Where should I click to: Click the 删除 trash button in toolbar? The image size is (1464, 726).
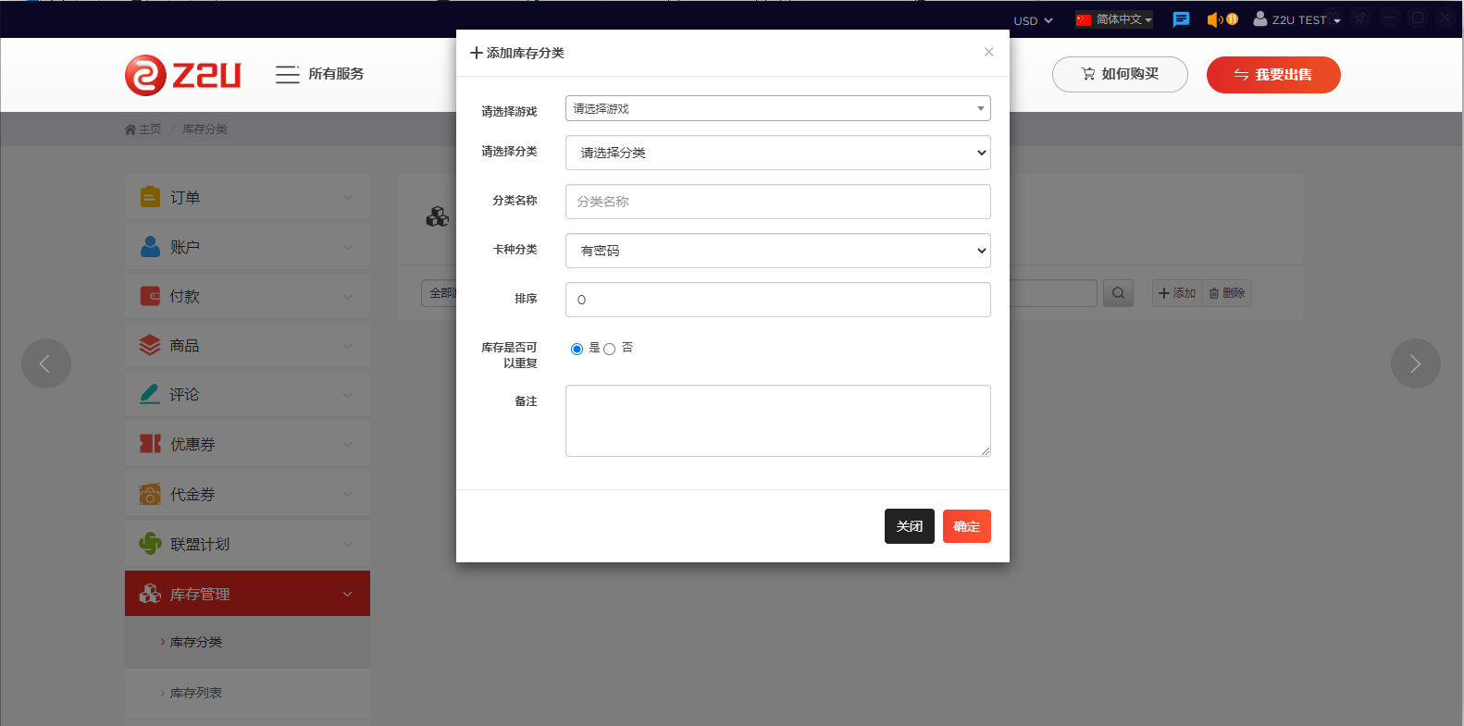[x=1227, y=293]
